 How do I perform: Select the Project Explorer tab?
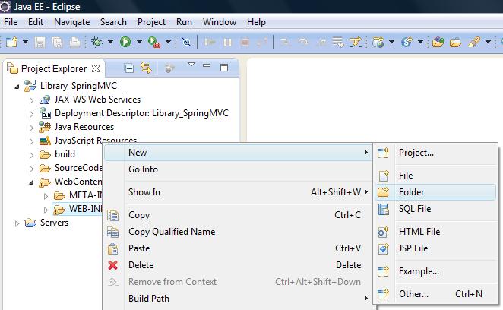click(54, 68)
